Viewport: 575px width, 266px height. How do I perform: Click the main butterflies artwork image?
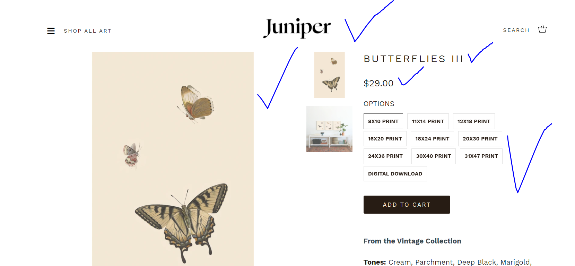(x=173, y=159)
